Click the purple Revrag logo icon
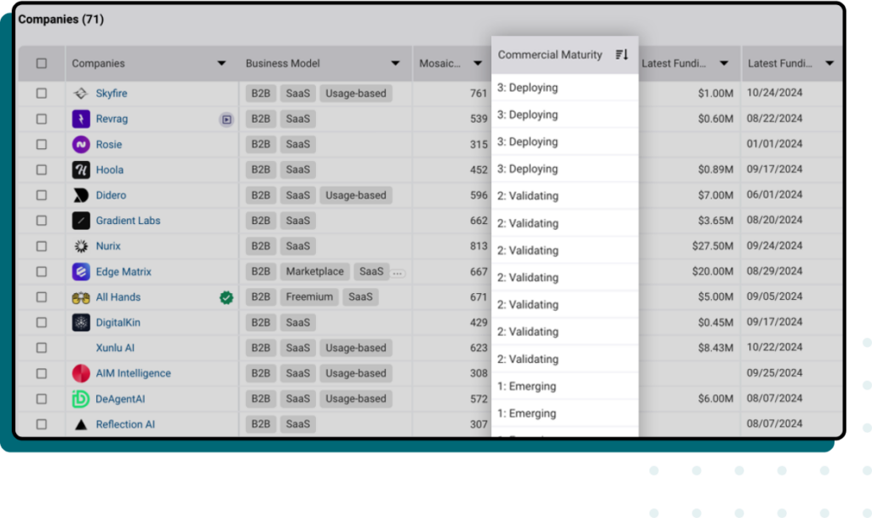 coord(81,119)
